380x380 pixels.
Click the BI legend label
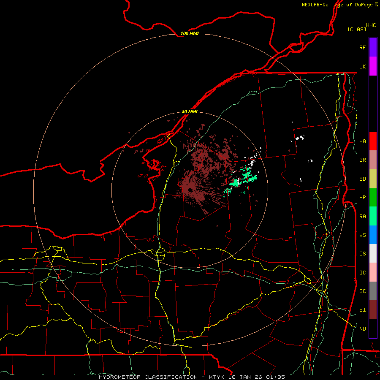[362, 310]
